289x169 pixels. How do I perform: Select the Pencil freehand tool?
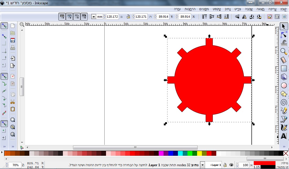coord(284,111)
